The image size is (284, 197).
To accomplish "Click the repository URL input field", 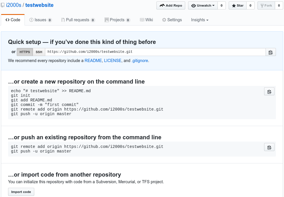I will click(x=155, y=52).
